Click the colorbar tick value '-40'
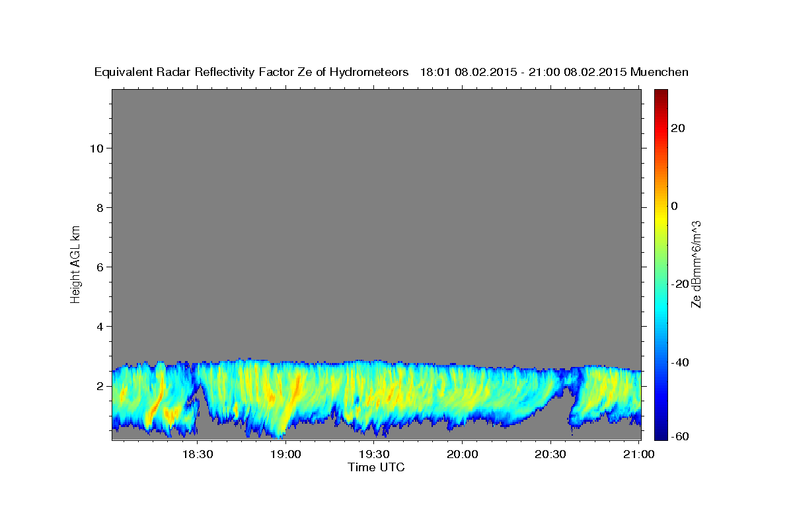 tap(680, 362)
